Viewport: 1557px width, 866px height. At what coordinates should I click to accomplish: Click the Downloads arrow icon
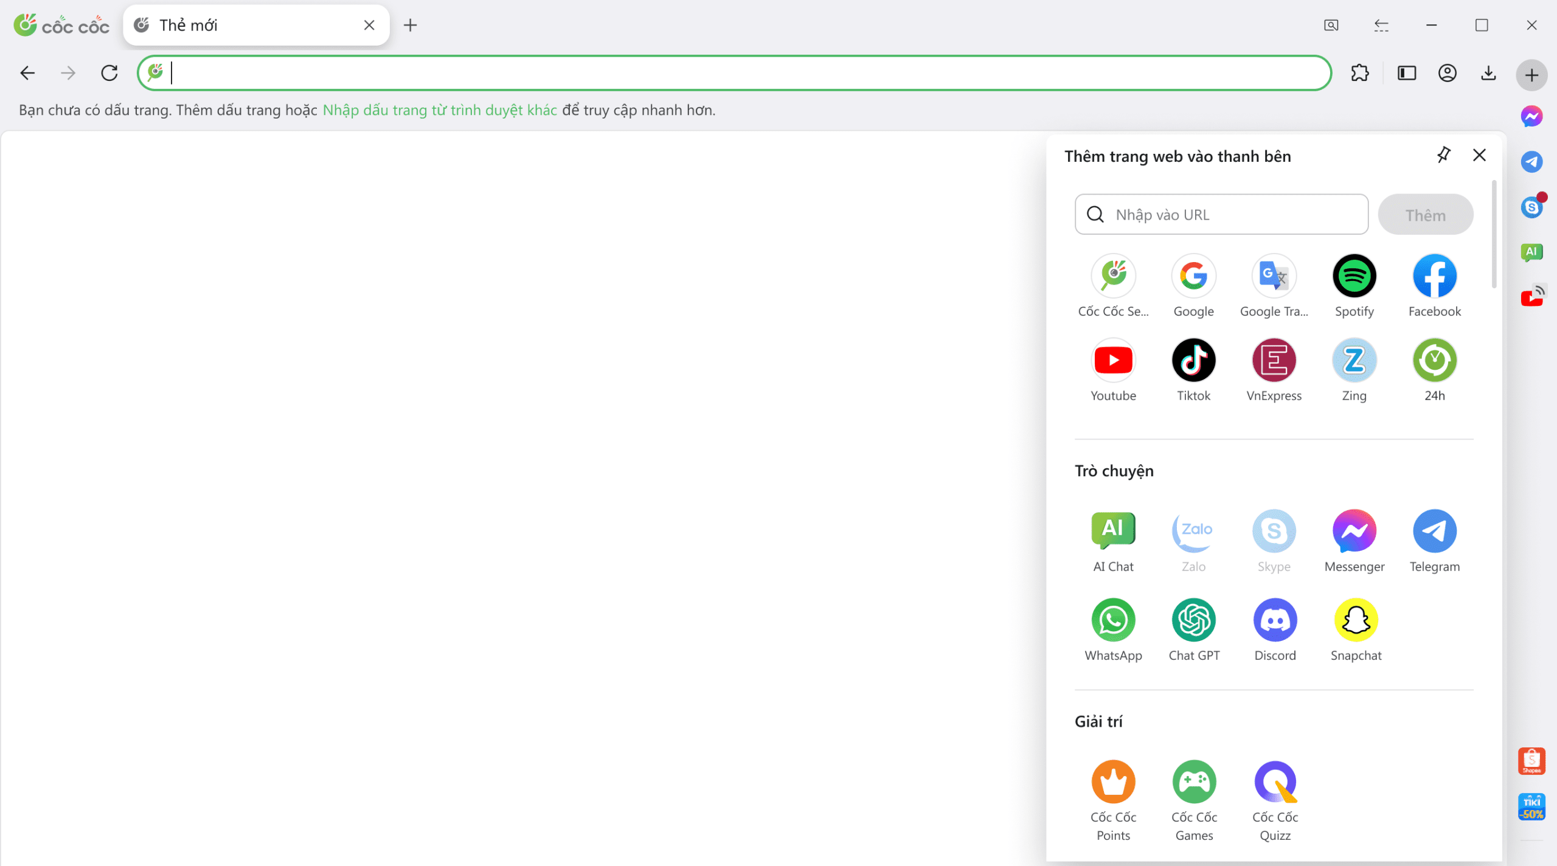coord(1488,74)
